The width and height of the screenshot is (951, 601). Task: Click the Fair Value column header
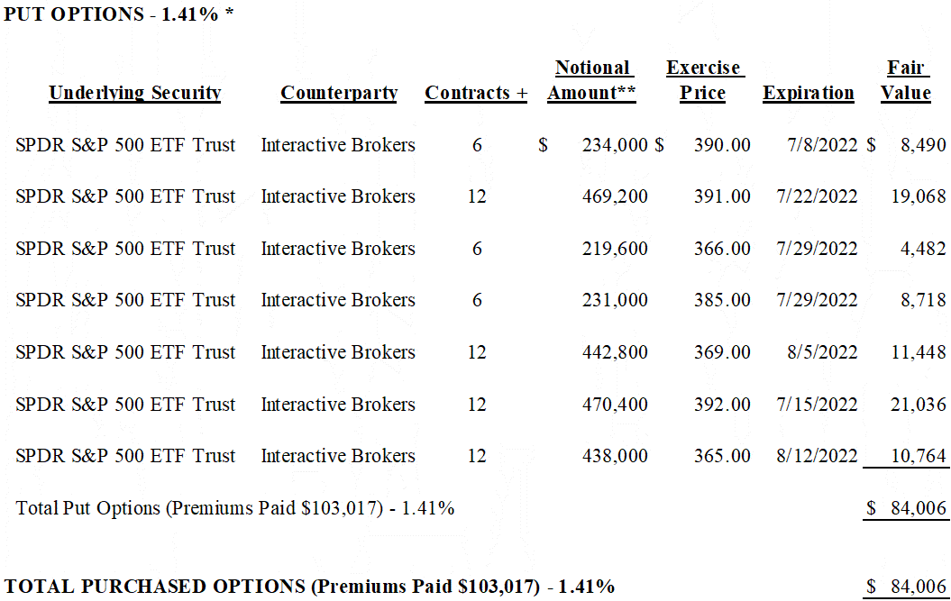pos(906,81)
